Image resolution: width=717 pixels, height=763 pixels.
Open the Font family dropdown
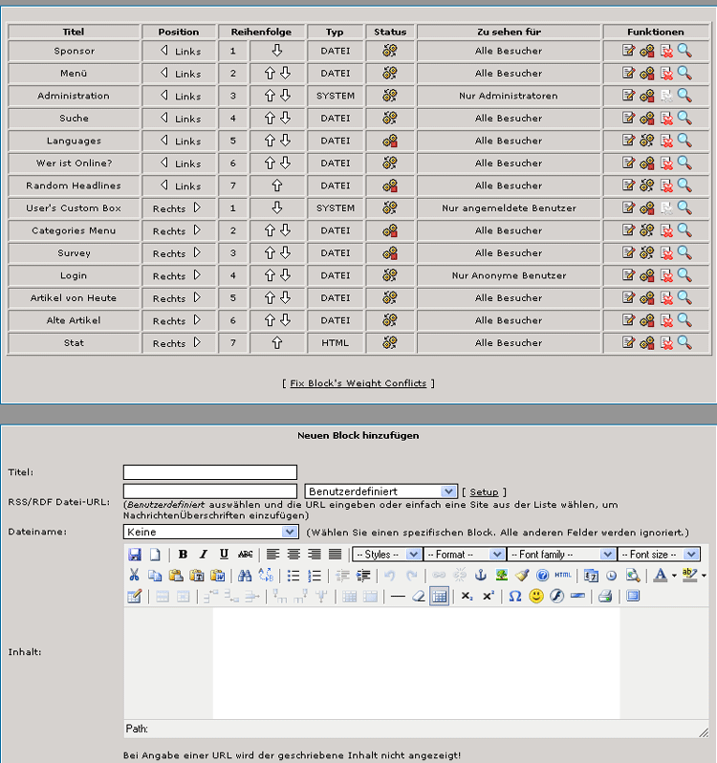561,555
